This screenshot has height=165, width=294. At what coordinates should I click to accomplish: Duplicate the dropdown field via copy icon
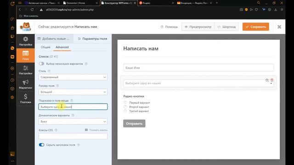(x=267, y=80)
